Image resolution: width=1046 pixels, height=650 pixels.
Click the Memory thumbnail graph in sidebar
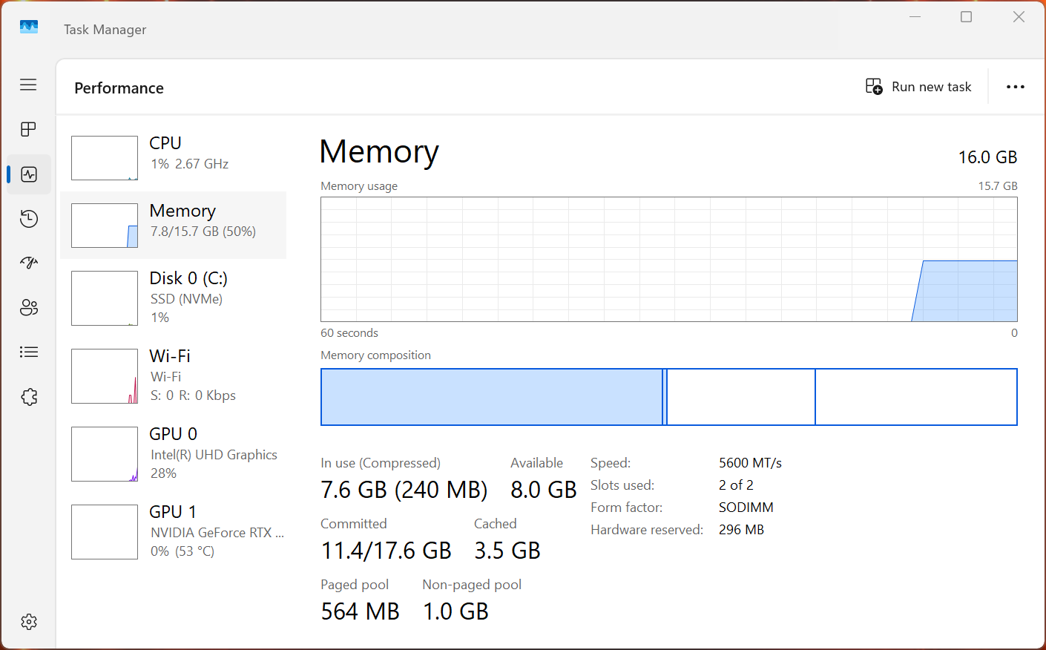(105, 226)
